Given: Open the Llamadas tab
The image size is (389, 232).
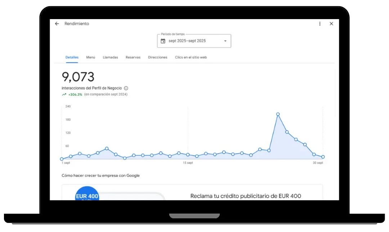Looking at the screenshot, I should pos(110,57).
